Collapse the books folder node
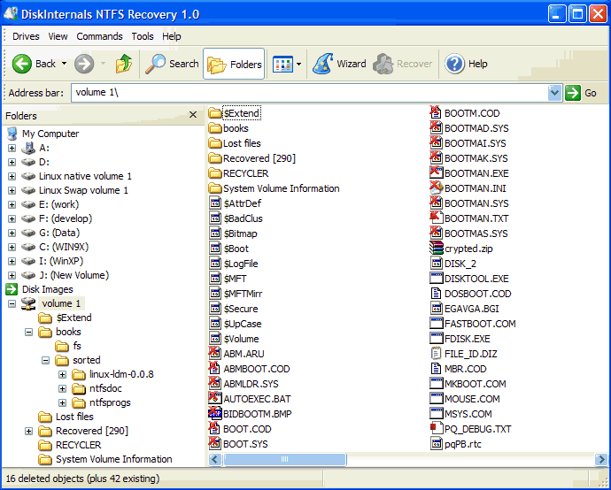 pyautogui.click(x=29, y=332)
